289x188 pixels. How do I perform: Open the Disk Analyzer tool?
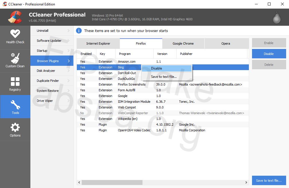pos(52,71)
